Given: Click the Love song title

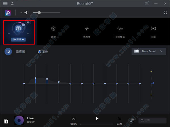Looking at the screenshot, I should point(31,118).
